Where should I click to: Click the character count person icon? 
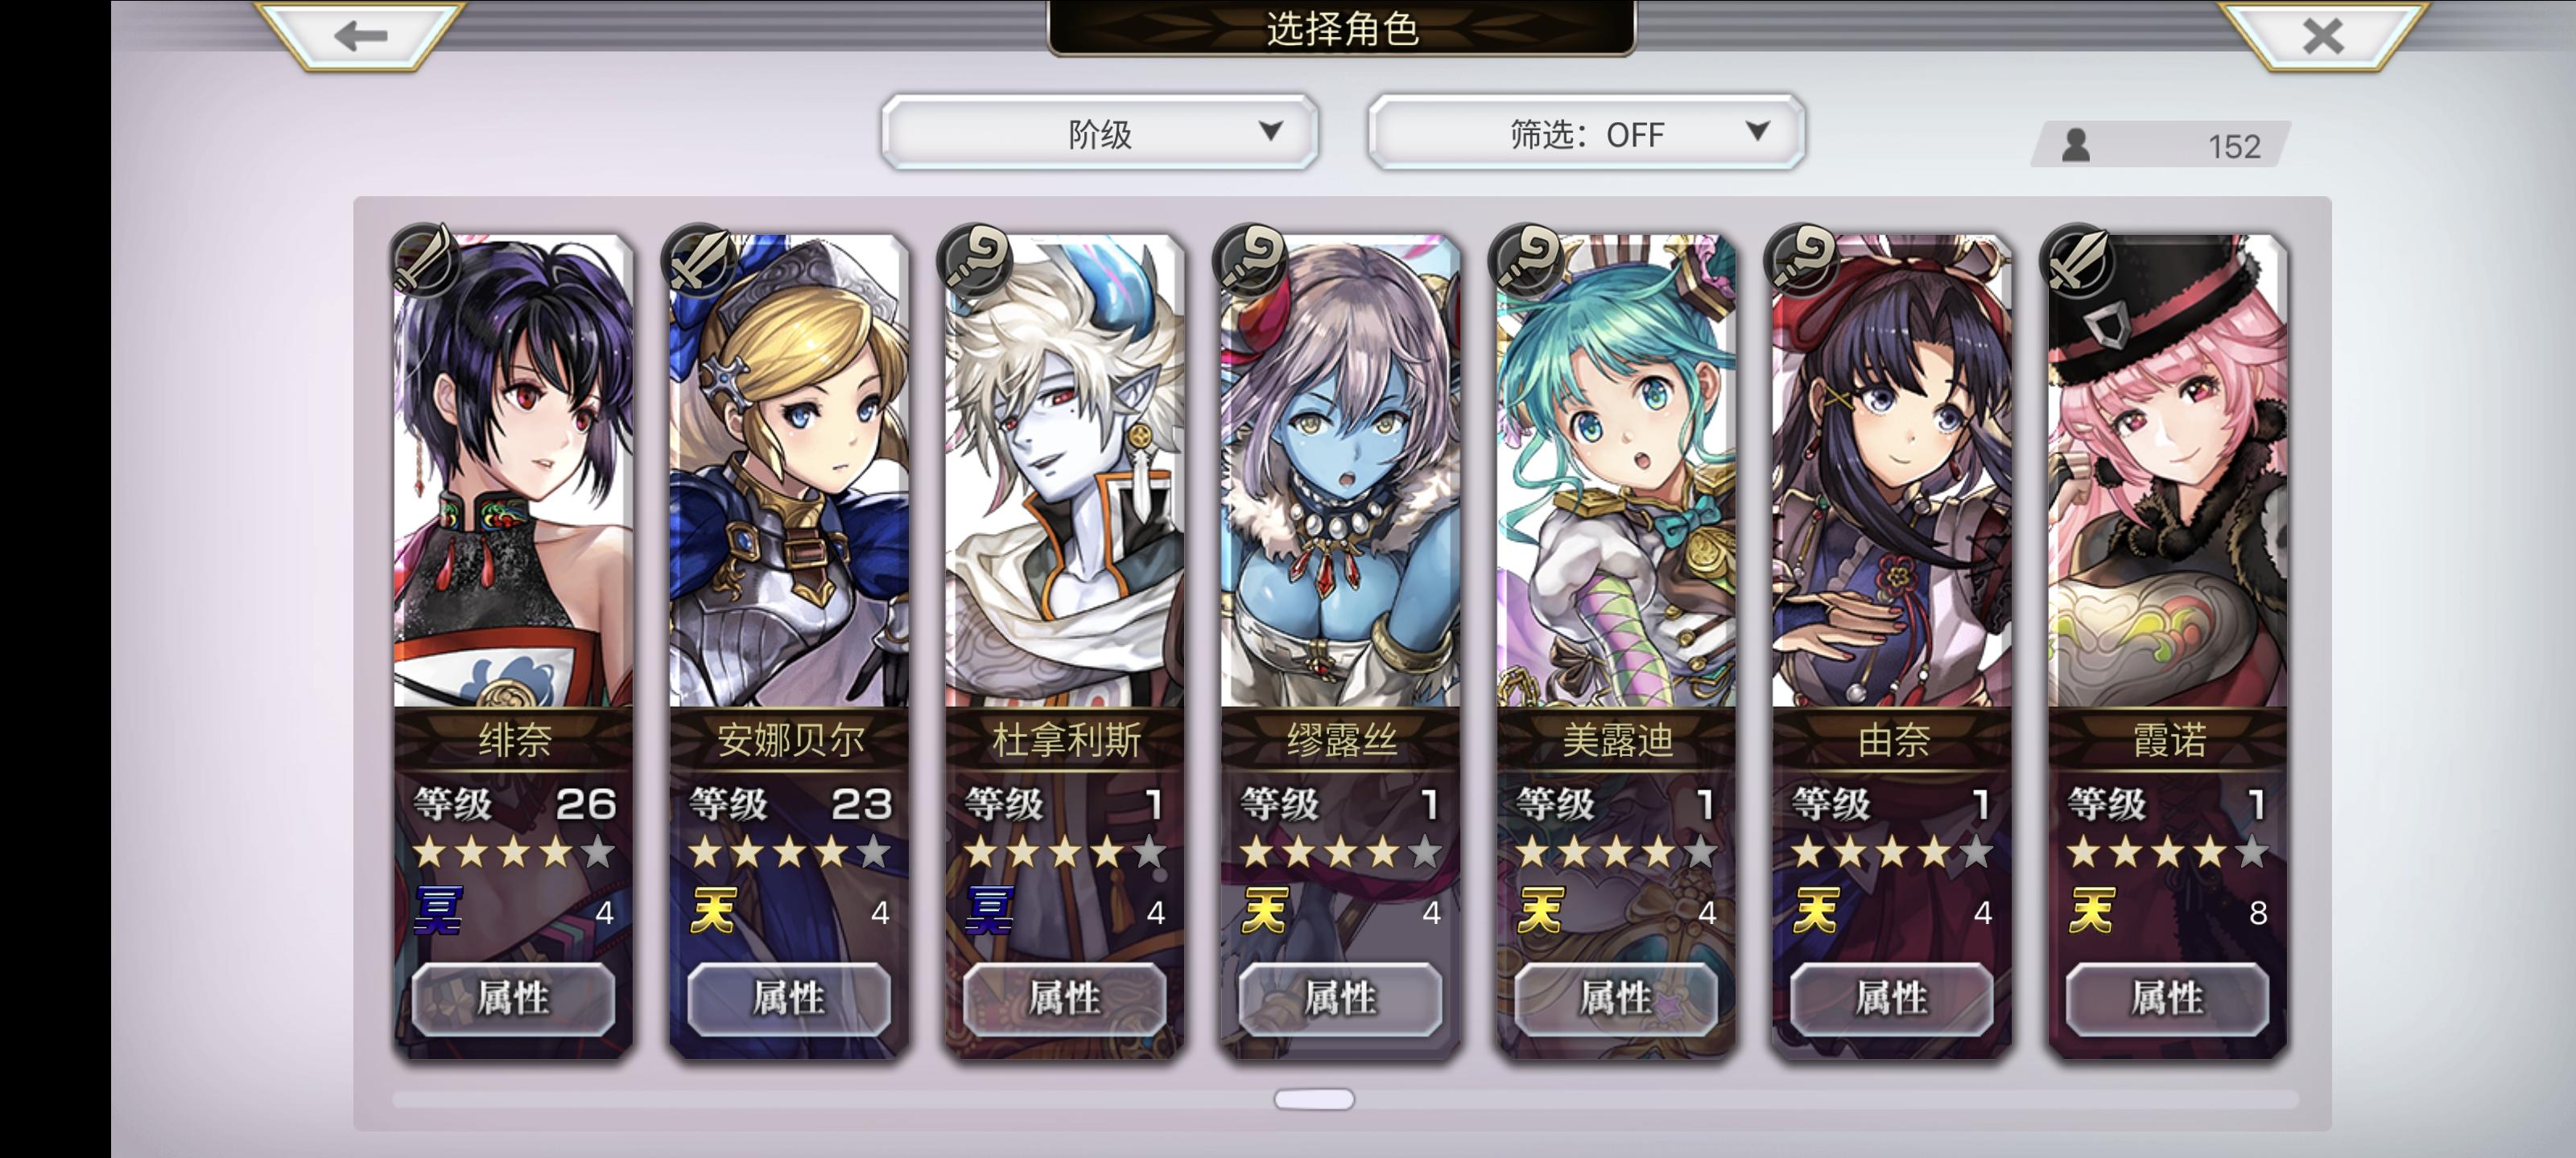pyautogui.click(x=2076, y=146)
